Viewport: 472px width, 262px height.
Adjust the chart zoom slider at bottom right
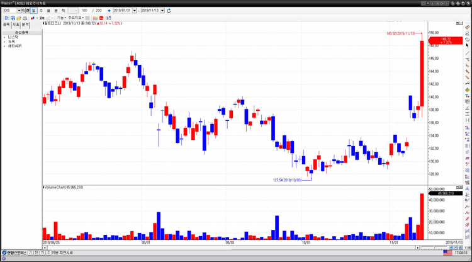pos(434,248)
